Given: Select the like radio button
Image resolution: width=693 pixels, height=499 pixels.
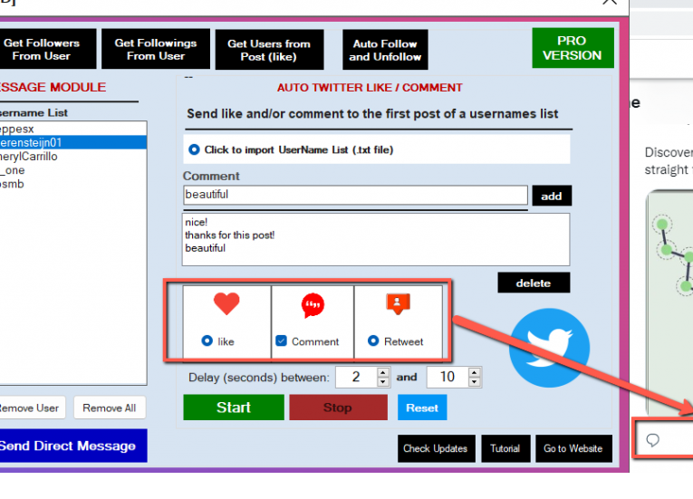Looking at the screenshot, I should pyautogui.click(x=207, y=341).
